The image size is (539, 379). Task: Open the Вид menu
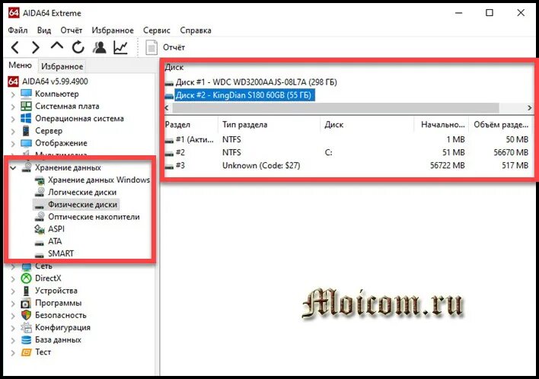pos(44,30)
